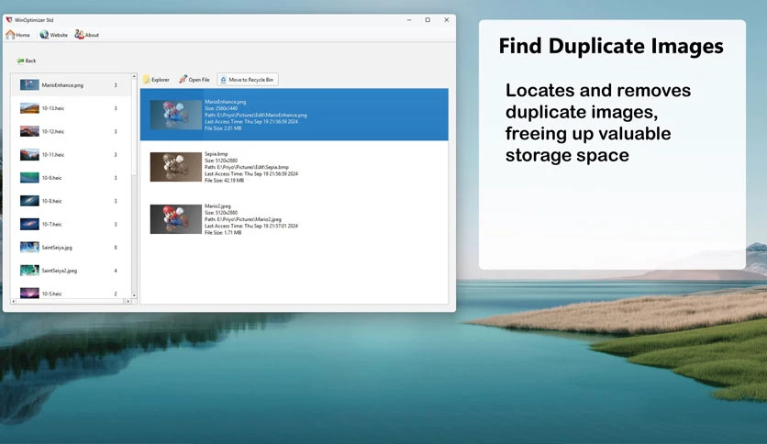Click the Sepia.bmp file name text

[216, 154]
